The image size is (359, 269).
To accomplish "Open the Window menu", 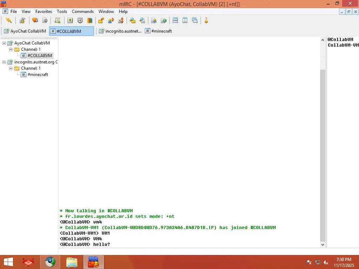I will (106, 12).
